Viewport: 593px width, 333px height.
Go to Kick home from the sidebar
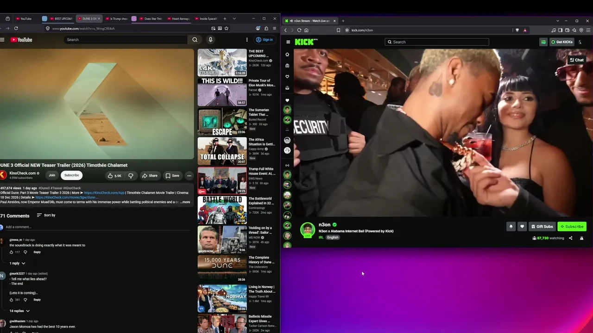(287, 55)
